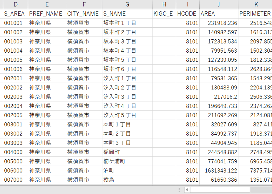The image size is (272, 194).
Task: Select cell 泊町
Action: tap(127, 170)
